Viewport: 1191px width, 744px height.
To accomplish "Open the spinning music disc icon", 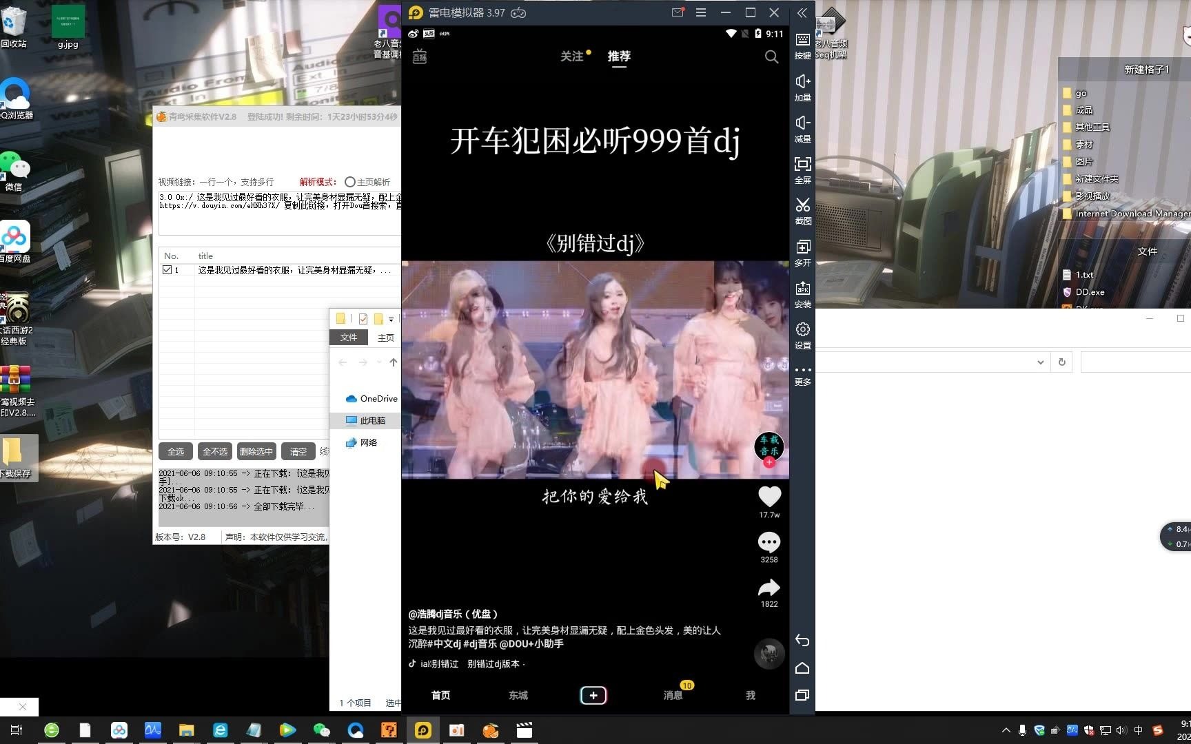I will tap(769, 654).
